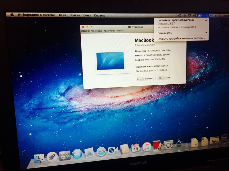Image resolution: width=229 pixels, height=171 pixels.
Task: Open US flag input source menu
Action: click(x=211, y=15)
